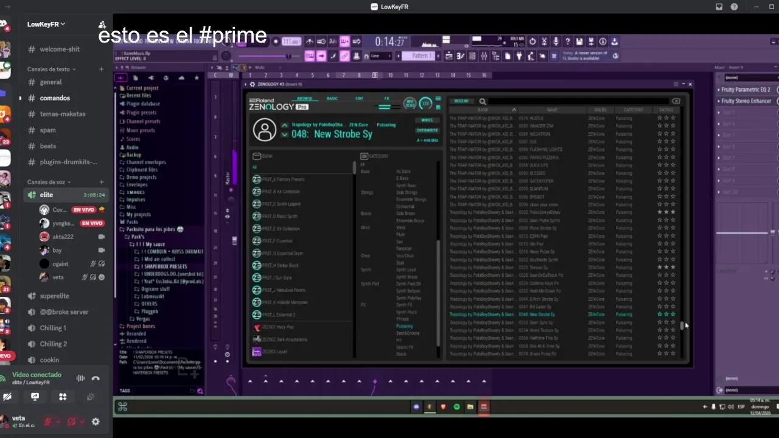Screen dimensions: 779x438
Task: Click the FL Studio help question mark icon
Action: (568, 41)
